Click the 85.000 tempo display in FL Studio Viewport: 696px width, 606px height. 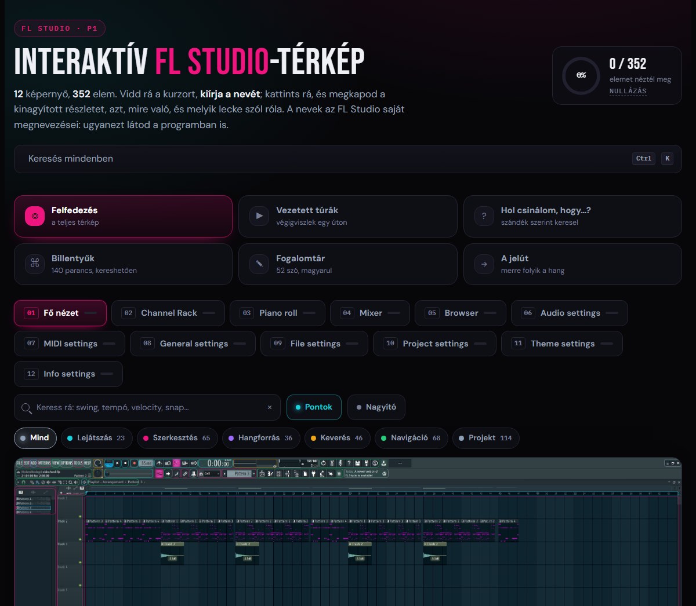tap(146, 463)
